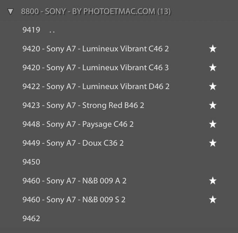Select preset Lumineux Vibrant C46 3
The width and height of the screenshot is (238, 233).
(x=95, y=68)
